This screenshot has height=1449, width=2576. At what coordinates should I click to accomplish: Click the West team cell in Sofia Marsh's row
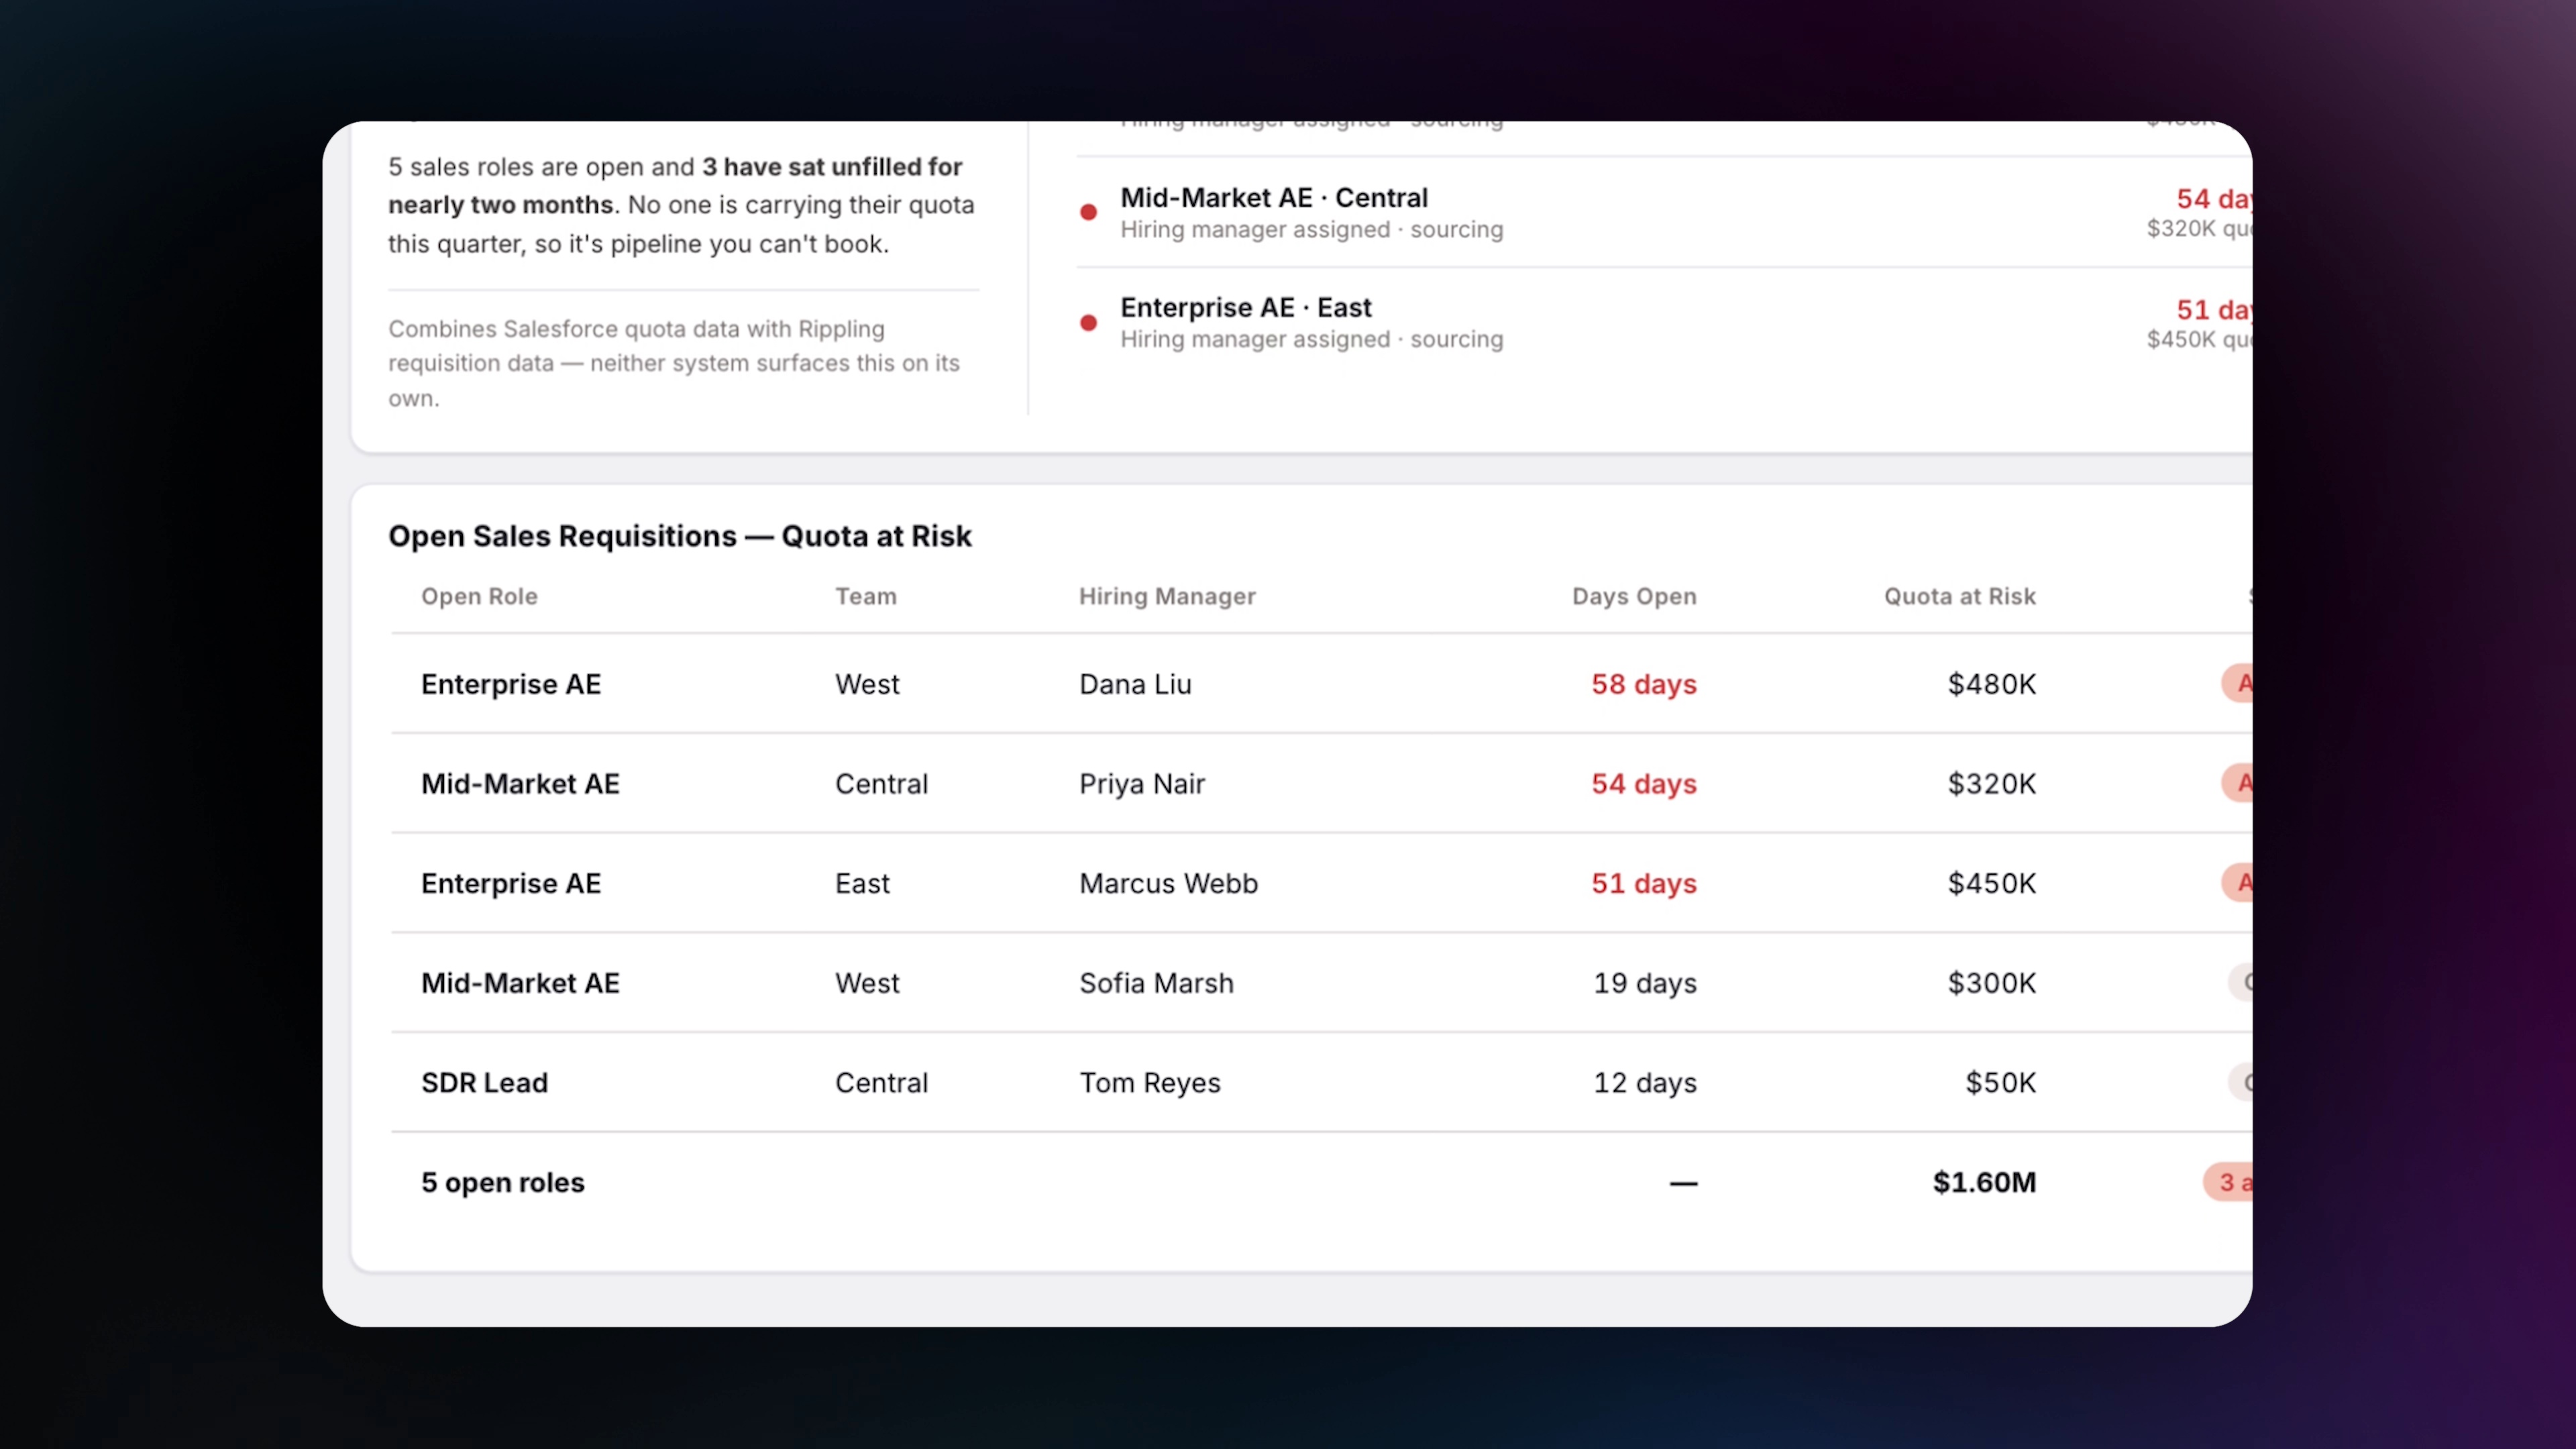click(x=867, y=983)
